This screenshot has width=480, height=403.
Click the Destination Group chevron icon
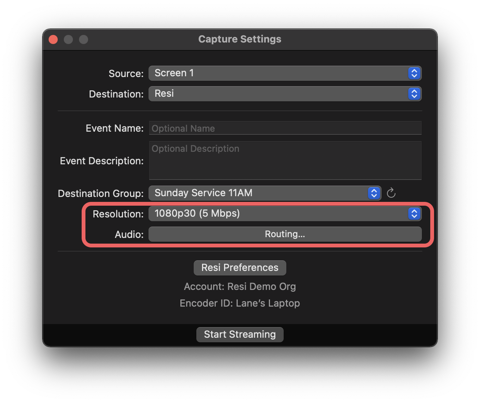[374, 193]
